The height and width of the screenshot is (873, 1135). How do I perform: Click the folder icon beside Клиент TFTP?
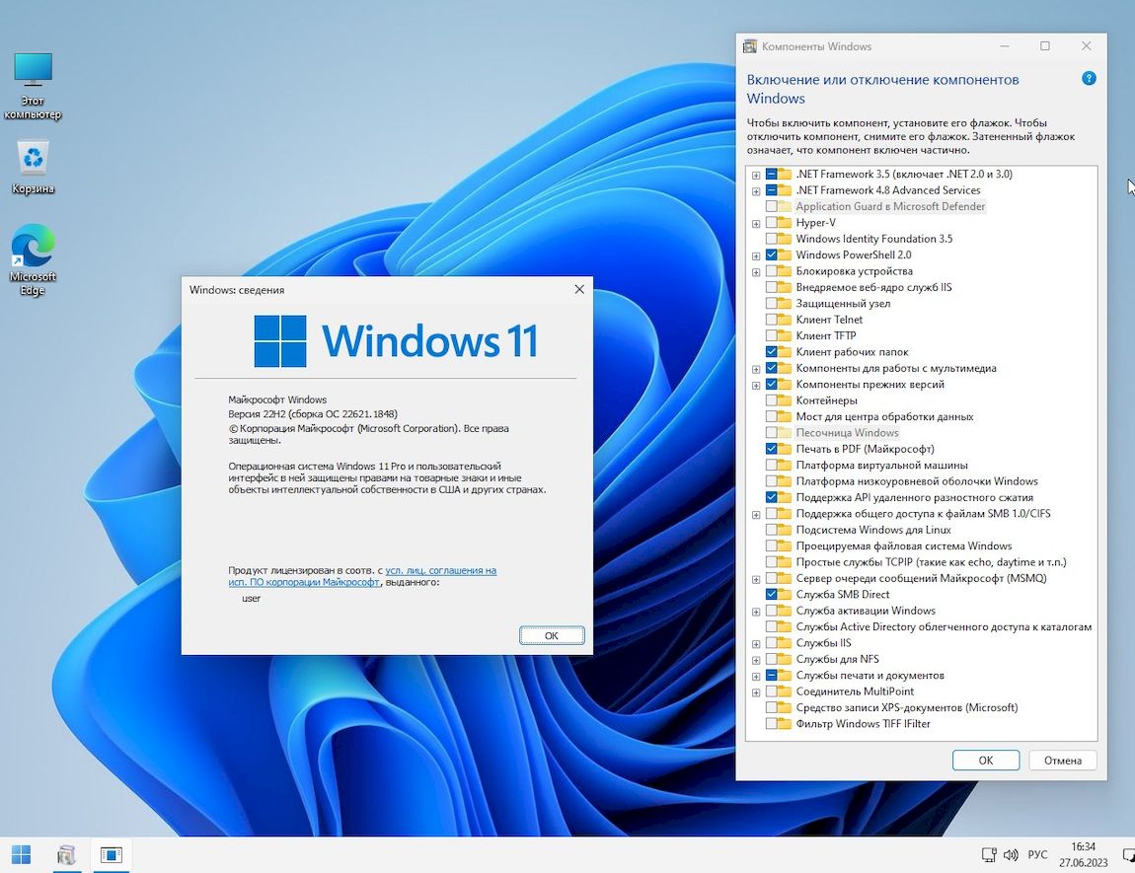coord(785,335)
